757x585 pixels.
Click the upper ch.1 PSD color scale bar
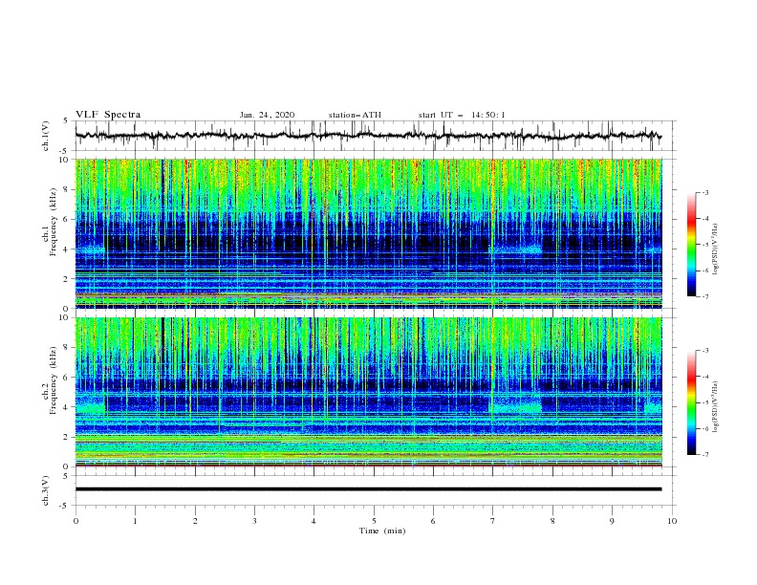point(691,245)
